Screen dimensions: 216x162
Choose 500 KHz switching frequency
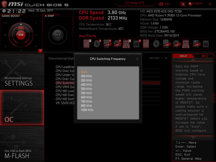pos(86,89)
